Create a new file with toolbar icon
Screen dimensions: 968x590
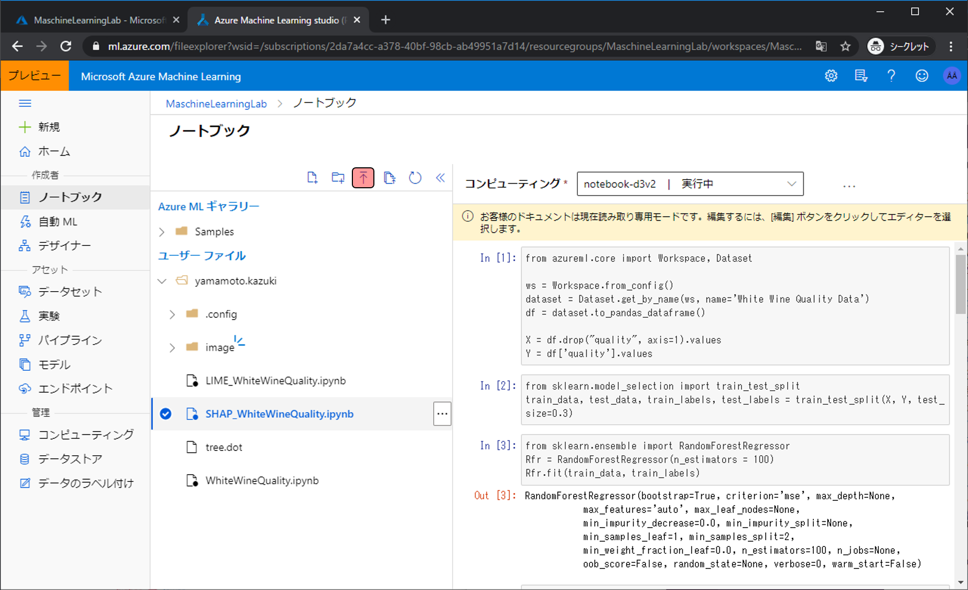(312, 178)
